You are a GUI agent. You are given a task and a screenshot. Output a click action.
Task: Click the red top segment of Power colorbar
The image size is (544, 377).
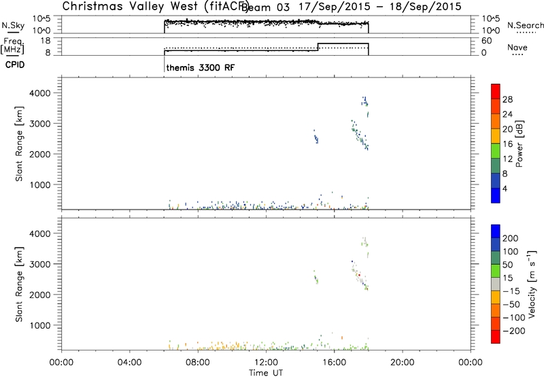(x=496, y=91)
